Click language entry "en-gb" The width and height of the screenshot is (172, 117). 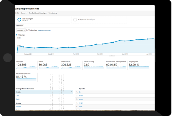click(x=81, y=103)
